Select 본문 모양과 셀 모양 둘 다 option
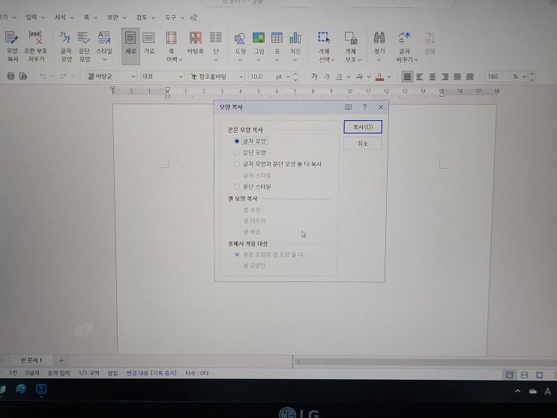557x418 pixels. coord(269,254)
